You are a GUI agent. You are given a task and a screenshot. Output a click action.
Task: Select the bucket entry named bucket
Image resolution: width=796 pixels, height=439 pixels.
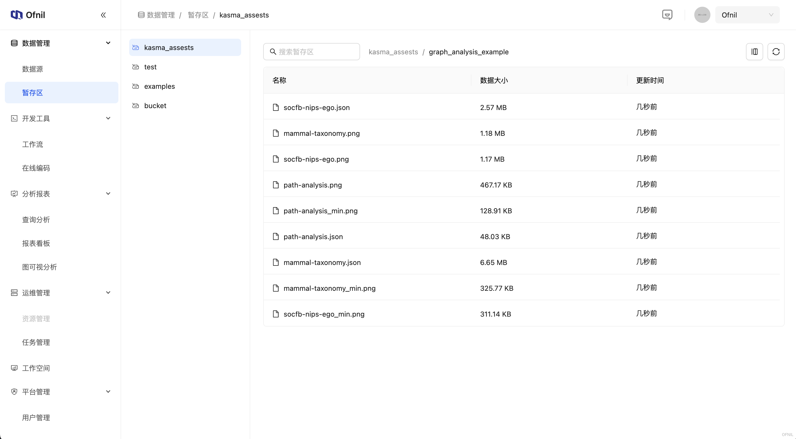(185, 106)
